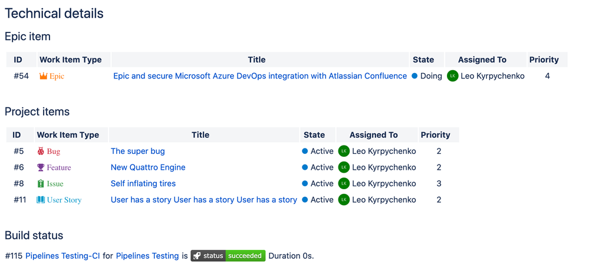Click the rocket icon in the build status badge
The image size is (589, 280).
pyautogui.click(x=197, y=256)
